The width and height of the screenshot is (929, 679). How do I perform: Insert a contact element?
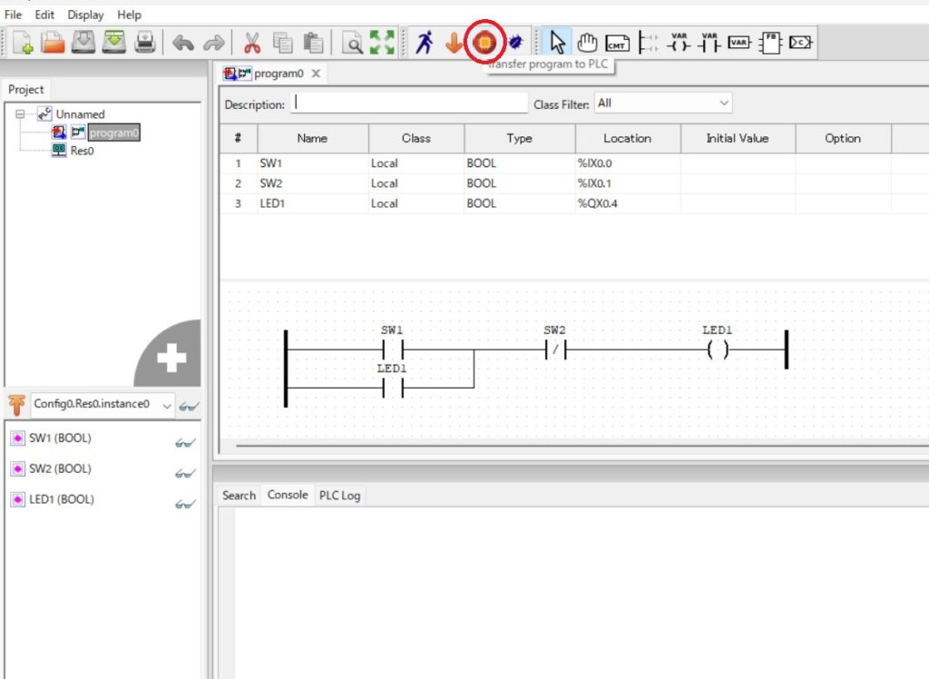(709, 42)
